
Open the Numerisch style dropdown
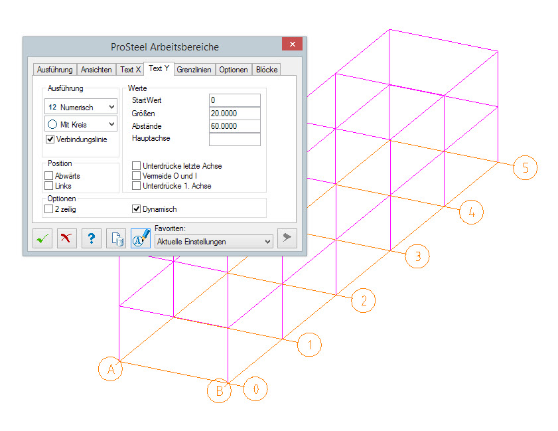pos(81,107)
